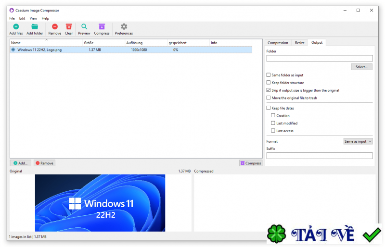This screenshot has width=385, height=247.
Task: Click the purple Compress toolbar icon
Action: pos(102,27)
